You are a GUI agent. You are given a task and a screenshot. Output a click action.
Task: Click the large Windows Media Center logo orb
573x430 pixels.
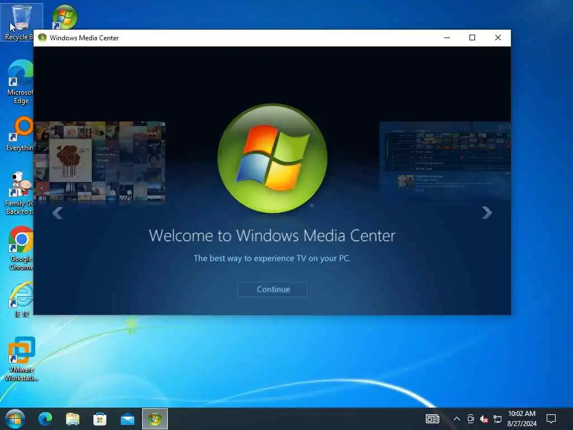(x=273, y=158)
